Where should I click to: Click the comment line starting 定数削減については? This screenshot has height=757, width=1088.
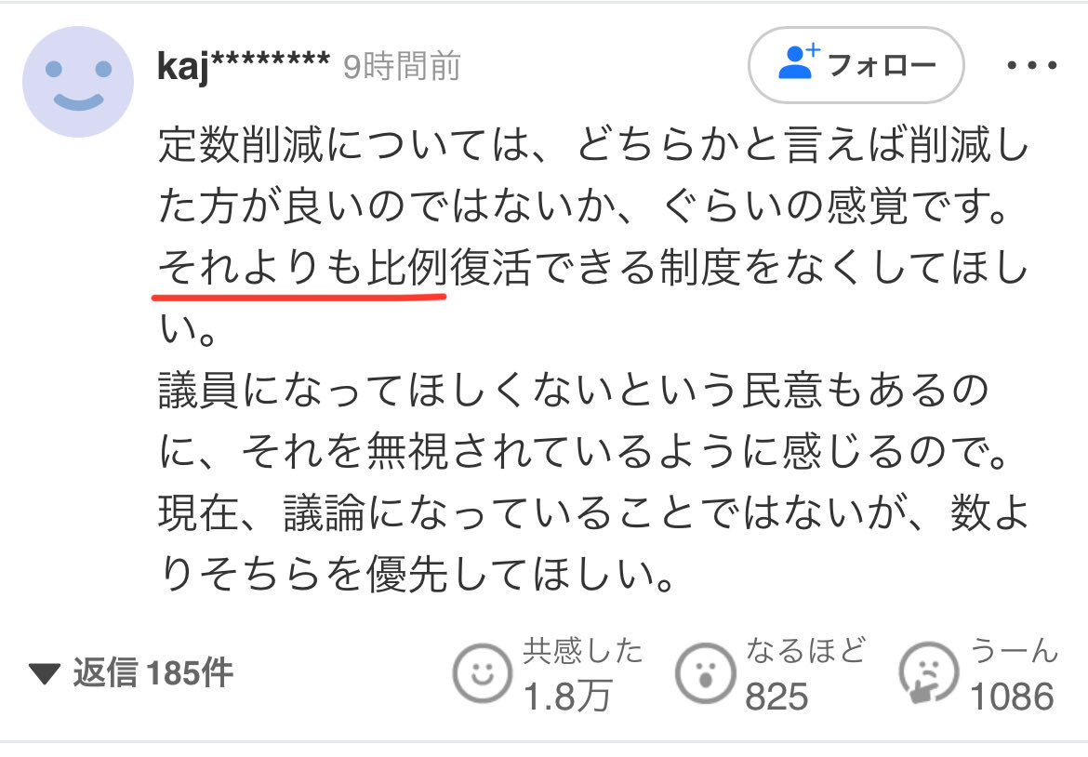pos(593,145)
